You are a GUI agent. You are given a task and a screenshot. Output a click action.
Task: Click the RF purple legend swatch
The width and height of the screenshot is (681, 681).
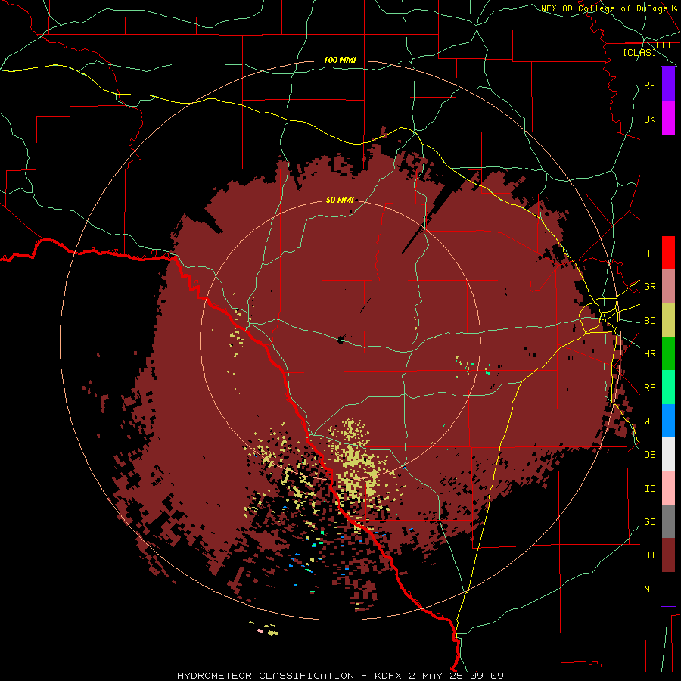[668, 85]
